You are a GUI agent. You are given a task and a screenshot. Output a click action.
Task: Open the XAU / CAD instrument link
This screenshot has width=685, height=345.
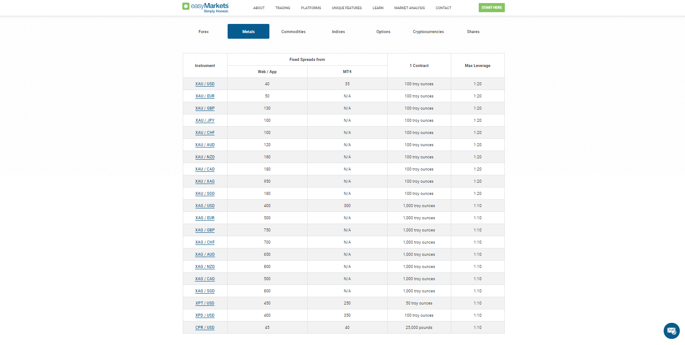pos(205,169)
